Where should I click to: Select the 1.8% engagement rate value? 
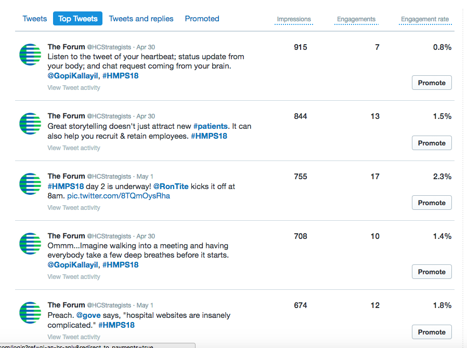point(442,305)
